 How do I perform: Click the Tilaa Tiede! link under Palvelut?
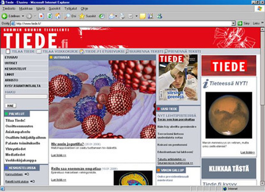coord(15,121)
